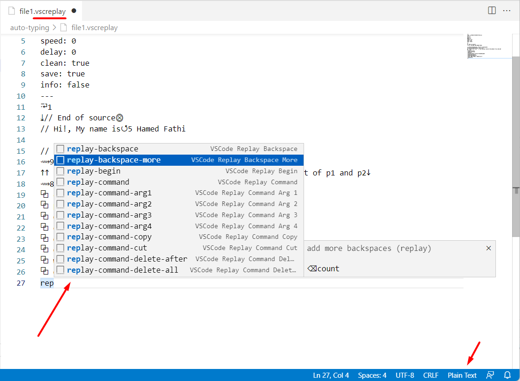Select the replay-backspace suggestion
The height and width of the screenshot is (381, 520).
click(x=179, y=149)
